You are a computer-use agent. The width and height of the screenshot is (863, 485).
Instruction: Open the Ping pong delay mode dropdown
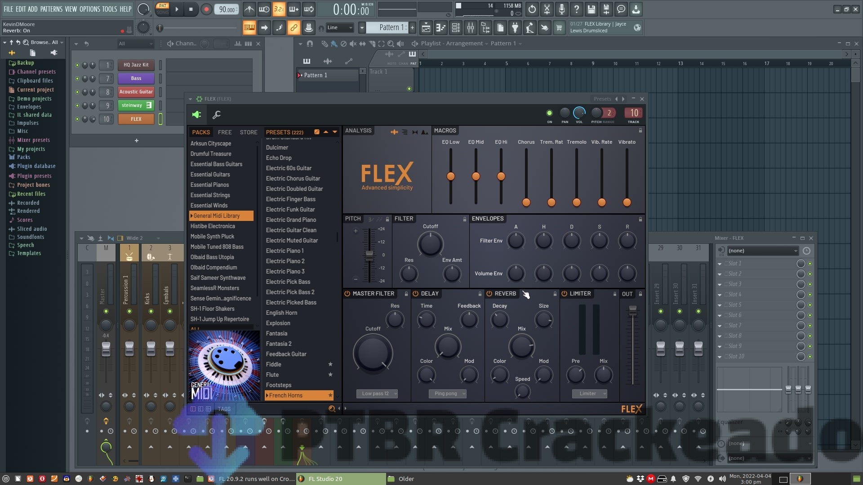[x=448, y=394]
